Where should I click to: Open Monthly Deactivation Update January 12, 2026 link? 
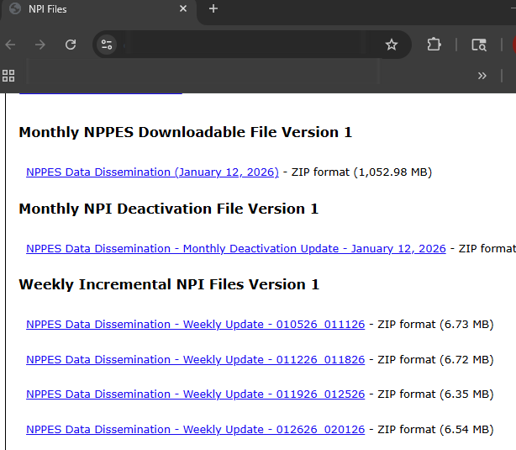[x=235, y=249]
